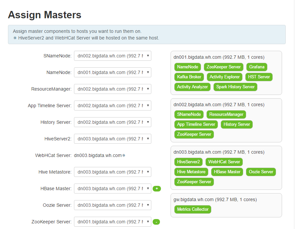The height and width of the screenshot is (229, 295).
Task: Click the HST Server component tag
Action: click(259, 77)
